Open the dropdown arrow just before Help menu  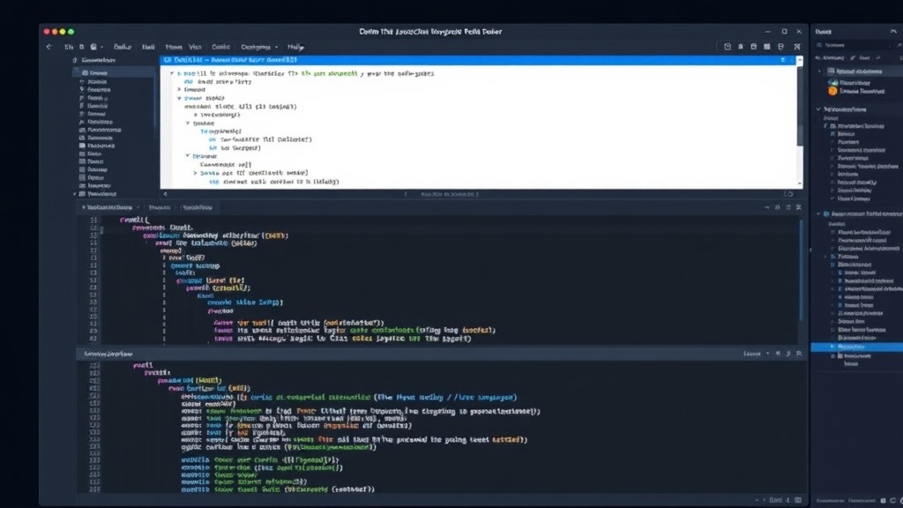click(x=276, y=48)
